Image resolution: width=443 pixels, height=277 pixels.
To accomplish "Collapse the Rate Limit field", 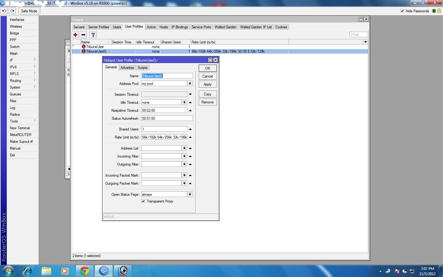I will [x=190, y=137].
